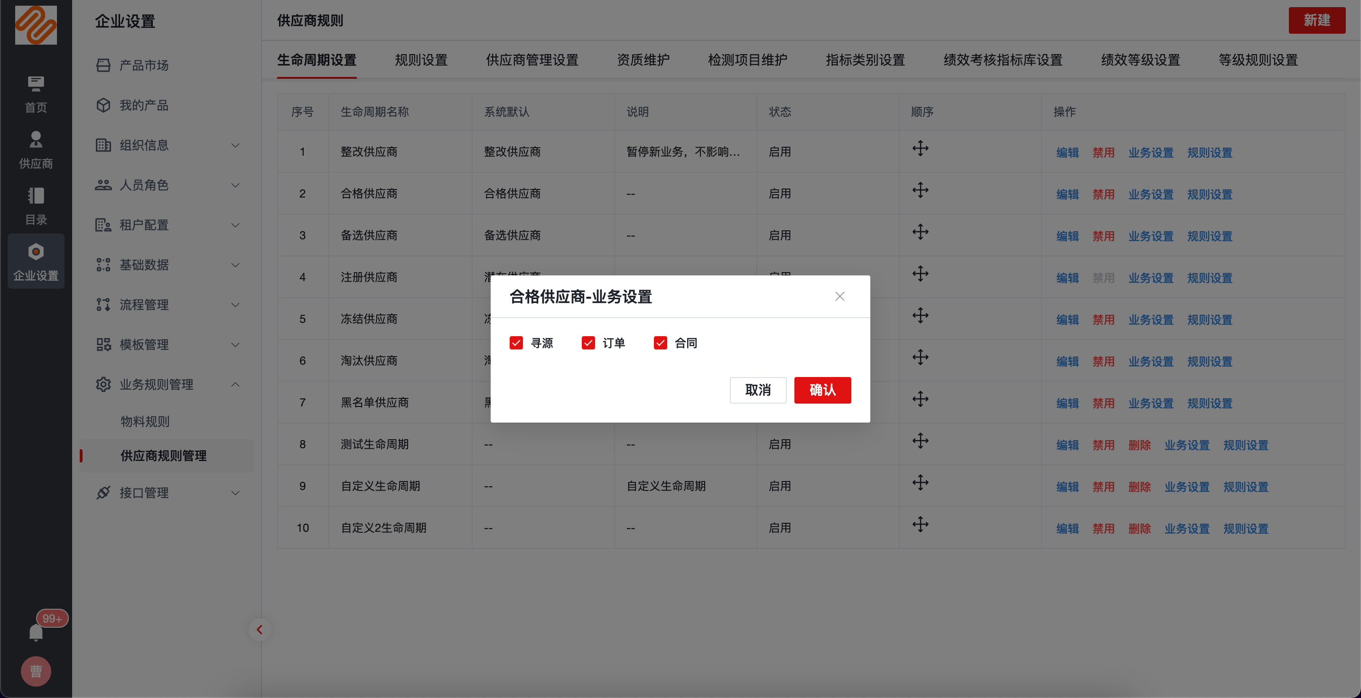Click the 曹 user avatar
1361x698 pixels.
pyautogui.click(x=36, y=671)
